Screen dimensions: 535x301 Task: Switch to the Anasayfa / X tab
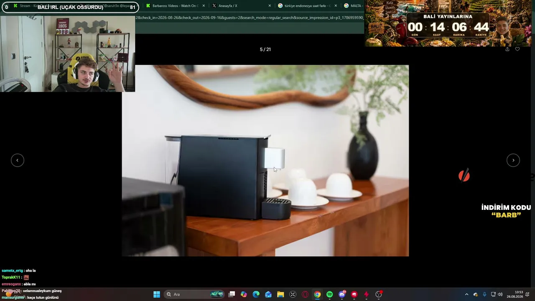[240, 6]
